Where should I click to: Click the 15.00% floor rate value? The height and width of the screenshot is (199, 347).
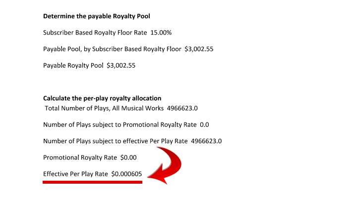pos(161,33)
